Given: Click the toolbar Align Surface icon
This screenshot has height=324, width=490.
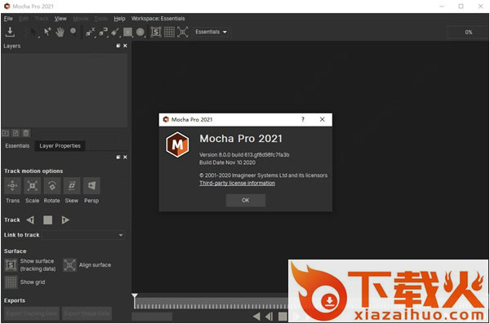Looking at the screenshot, I should [x=183, y=32].
